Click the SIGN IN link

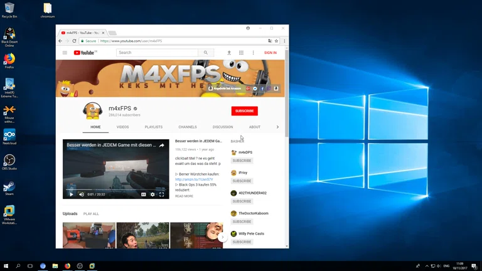click(270, 53)
